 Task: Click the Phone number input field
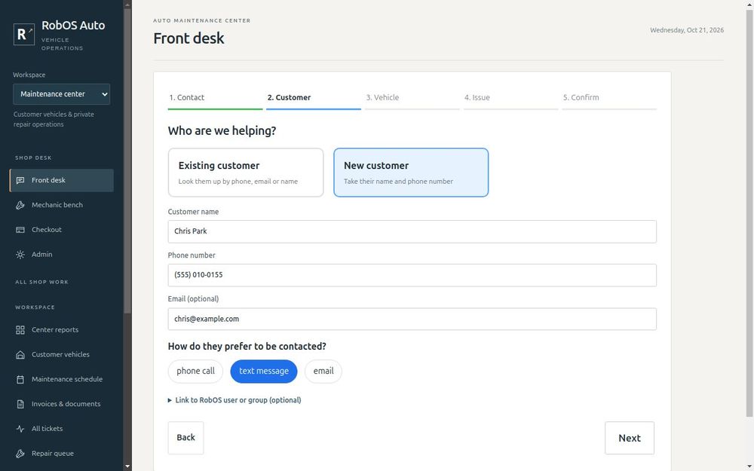click(x=412, y=275)
